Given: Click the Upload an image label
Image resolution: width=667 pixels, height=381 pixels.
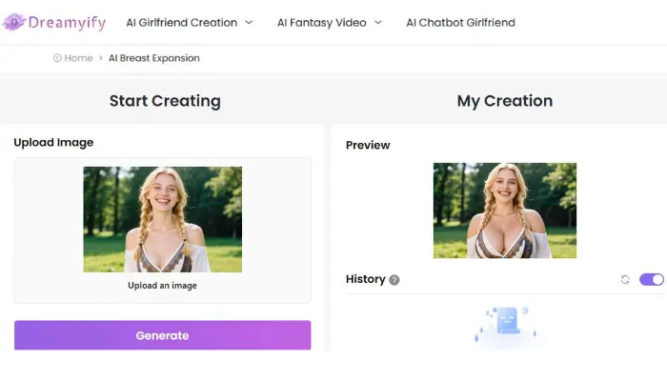Looking at the screenshot, I should 163,286.
